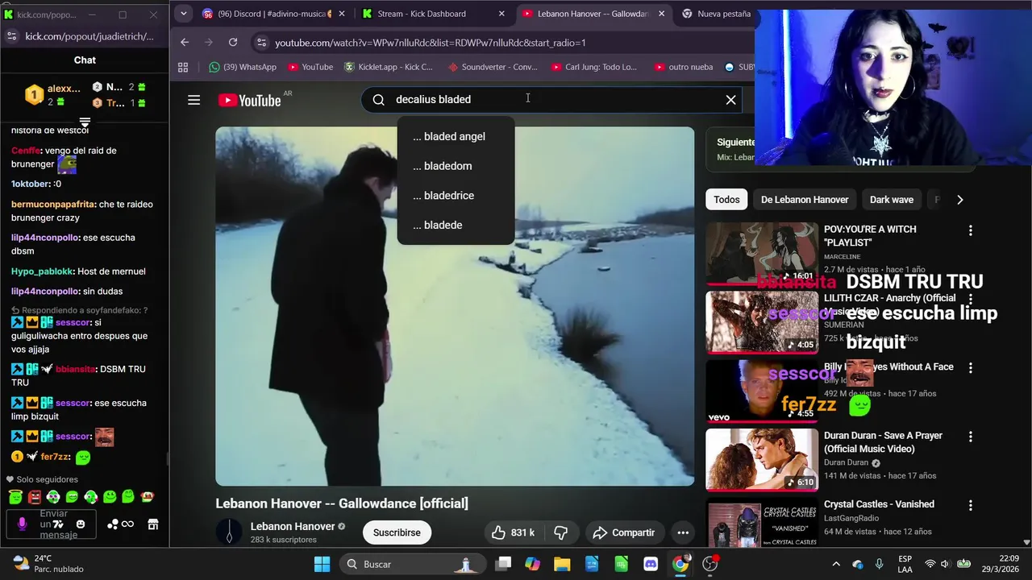The width and height of the screenshot is (1032, 580).
Task: Choose the 'bladedom' search suggestion
Action: 456,166
